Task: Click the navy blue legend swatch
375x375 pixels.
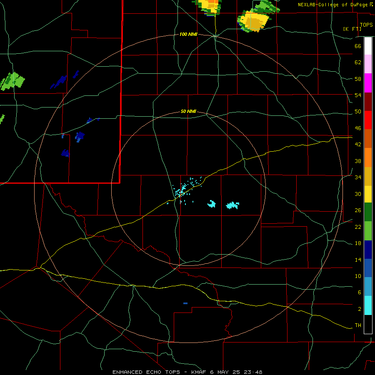Action: [x=368, y=250]
